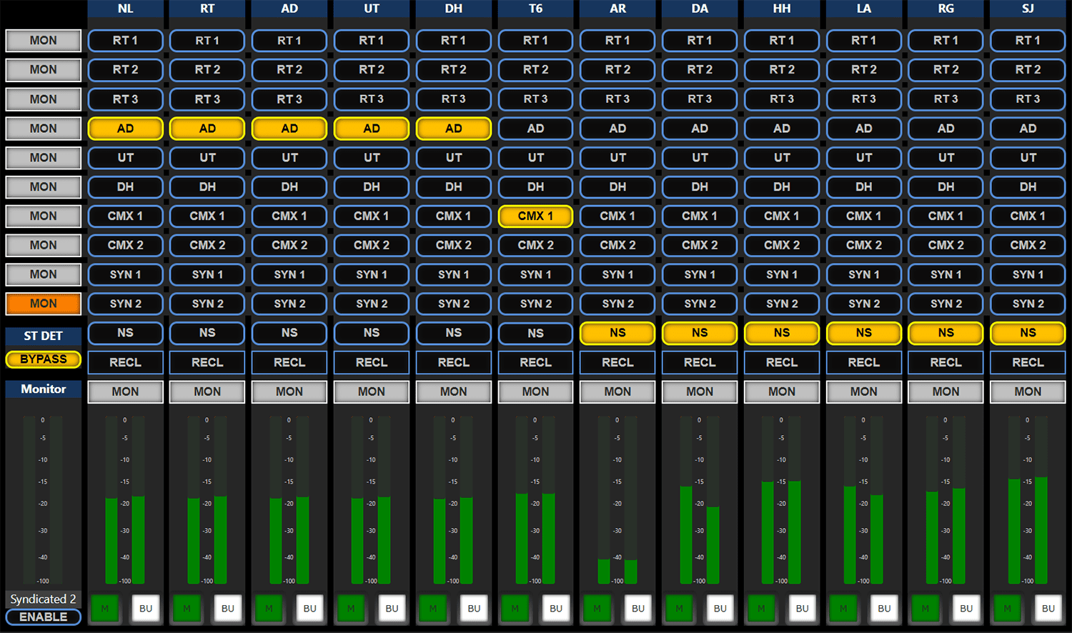Select the yellow NS source in SJ column
The image size is (1072, 633).
[1028, 333]
